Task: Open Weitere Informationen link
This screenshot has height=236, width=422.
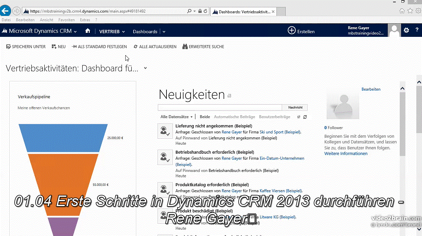Action: [346, 154]
